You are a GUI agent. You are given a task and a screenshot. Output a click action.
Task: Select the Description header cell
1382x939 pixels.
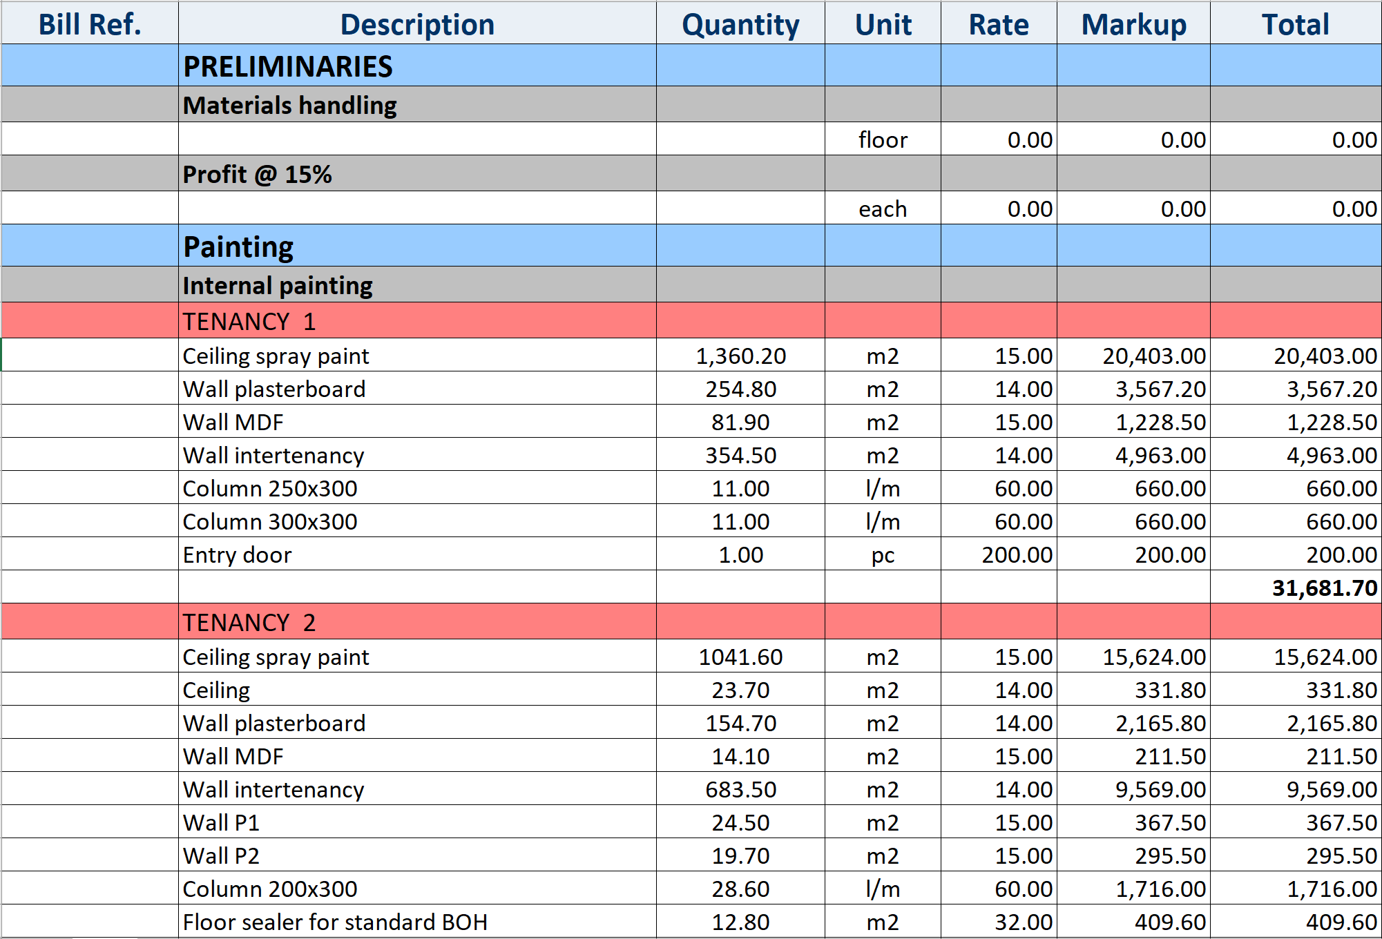point(417,24)
